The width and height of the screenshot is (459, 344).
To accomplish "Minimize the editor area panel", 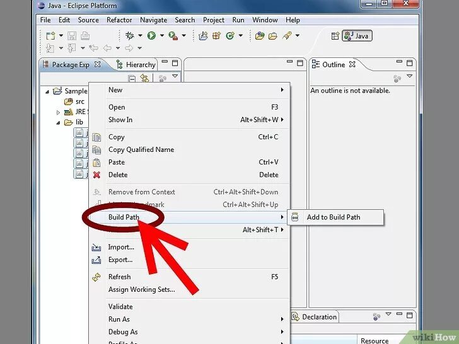I will pos(290,62).
